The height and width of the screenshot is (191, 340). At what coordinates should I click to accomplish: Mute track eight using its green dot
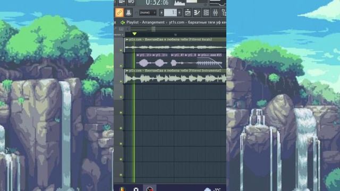click(121, 159)
